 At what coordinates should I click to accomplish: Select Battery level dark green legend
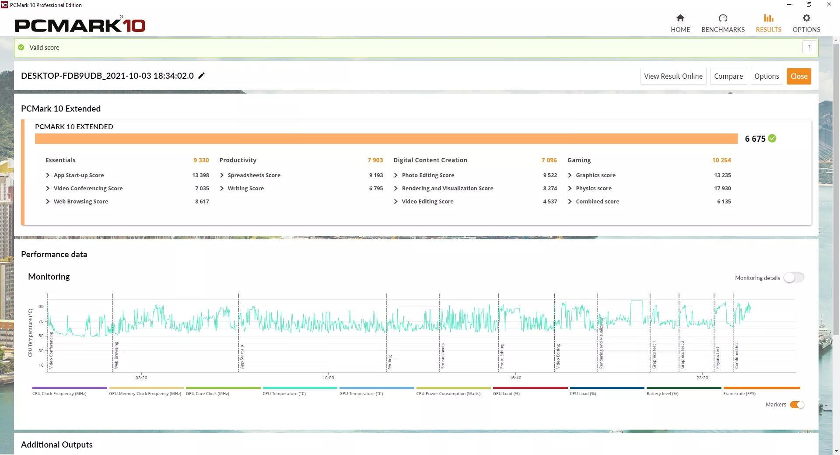point(684,391)
